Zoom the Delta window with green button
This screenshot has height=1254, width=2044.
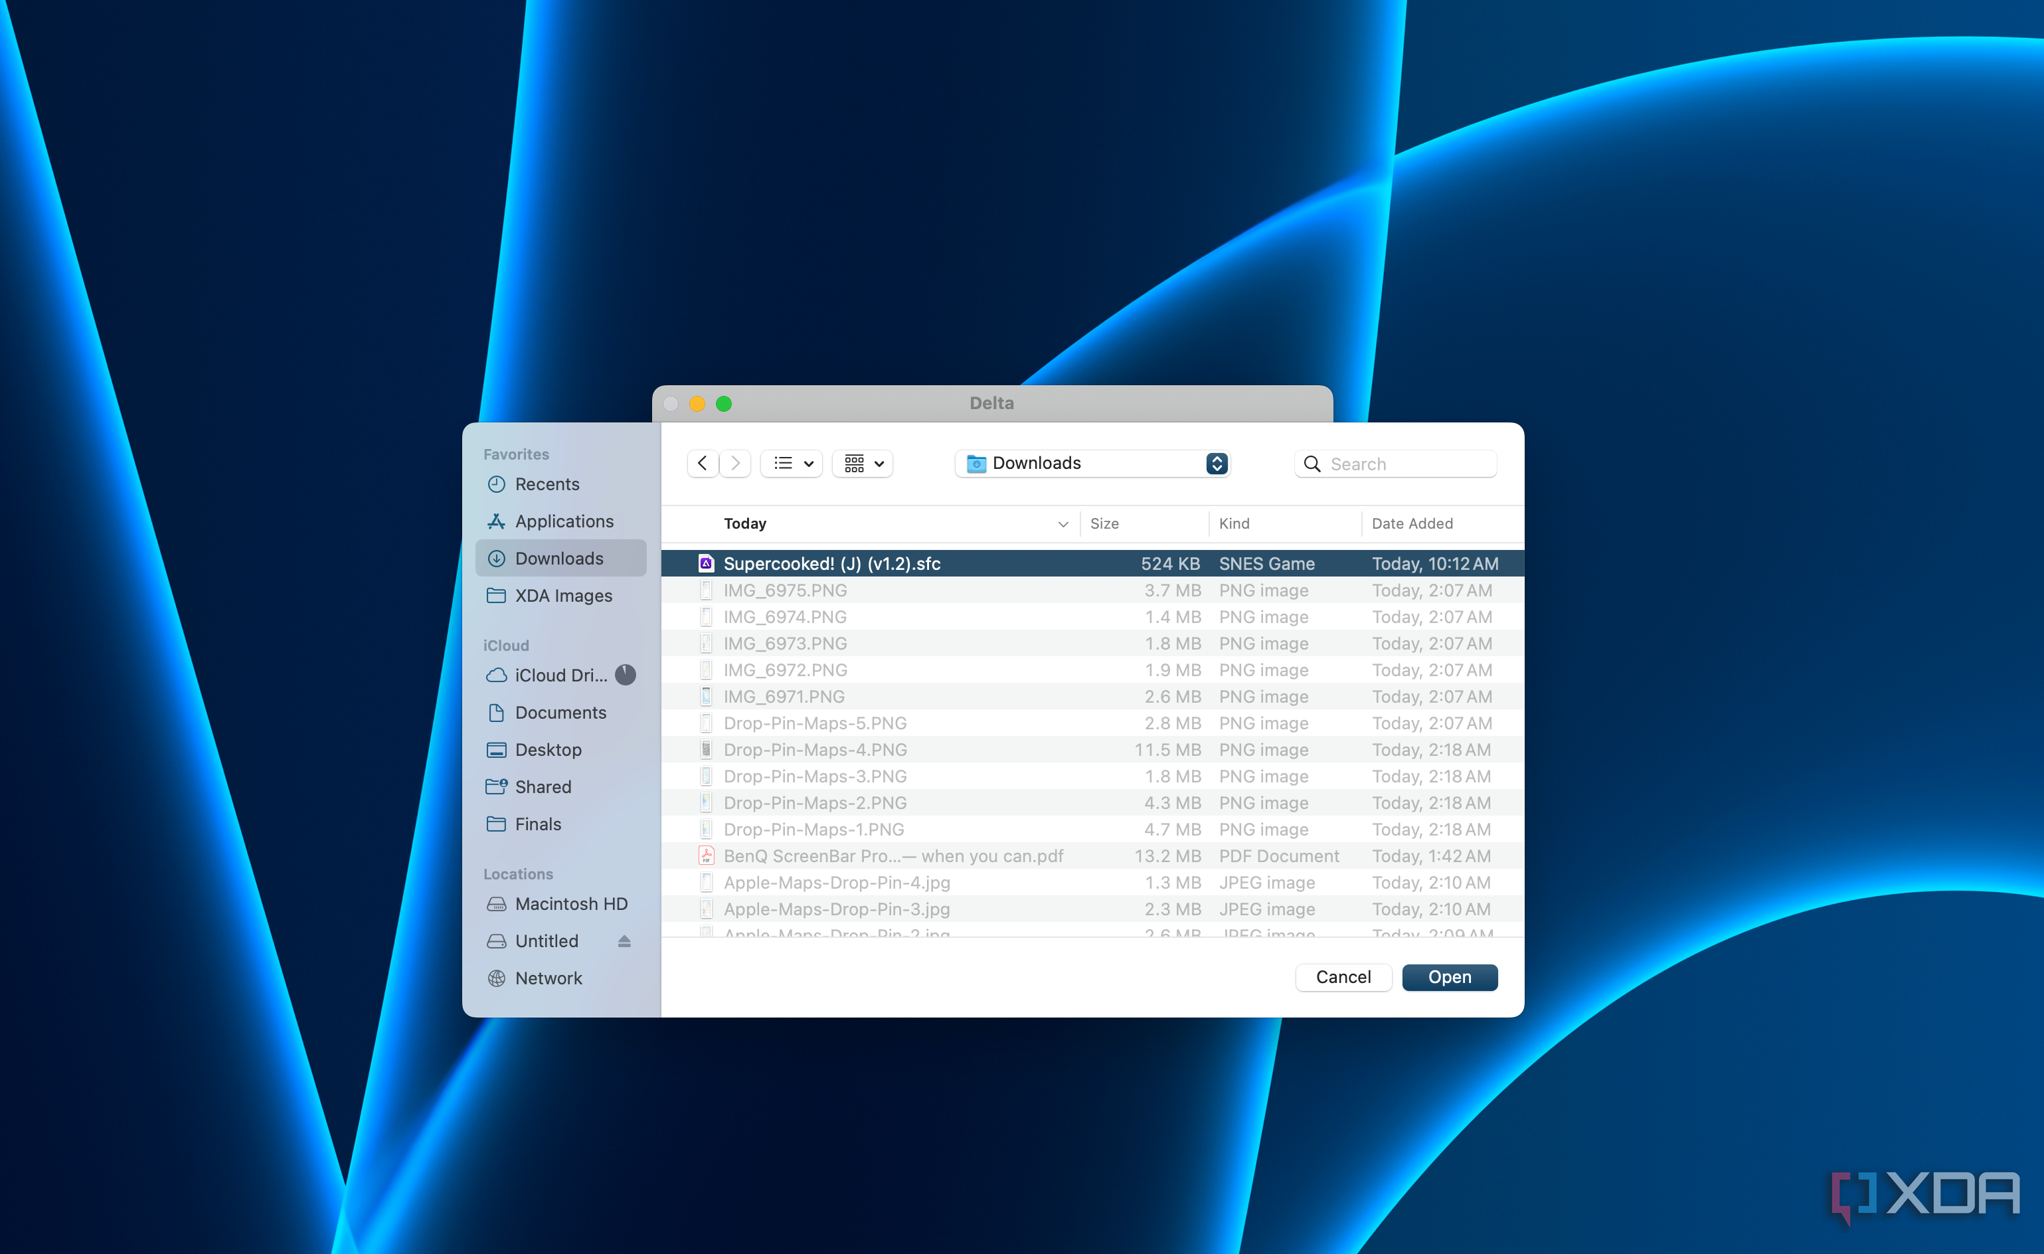point(724,403)
